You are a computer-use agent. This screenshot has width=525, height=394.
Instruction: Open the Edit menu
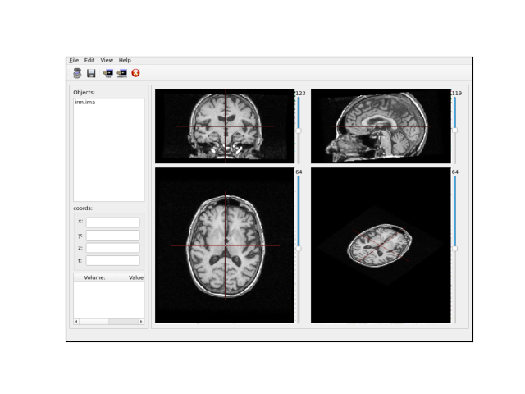pos(89,60)
